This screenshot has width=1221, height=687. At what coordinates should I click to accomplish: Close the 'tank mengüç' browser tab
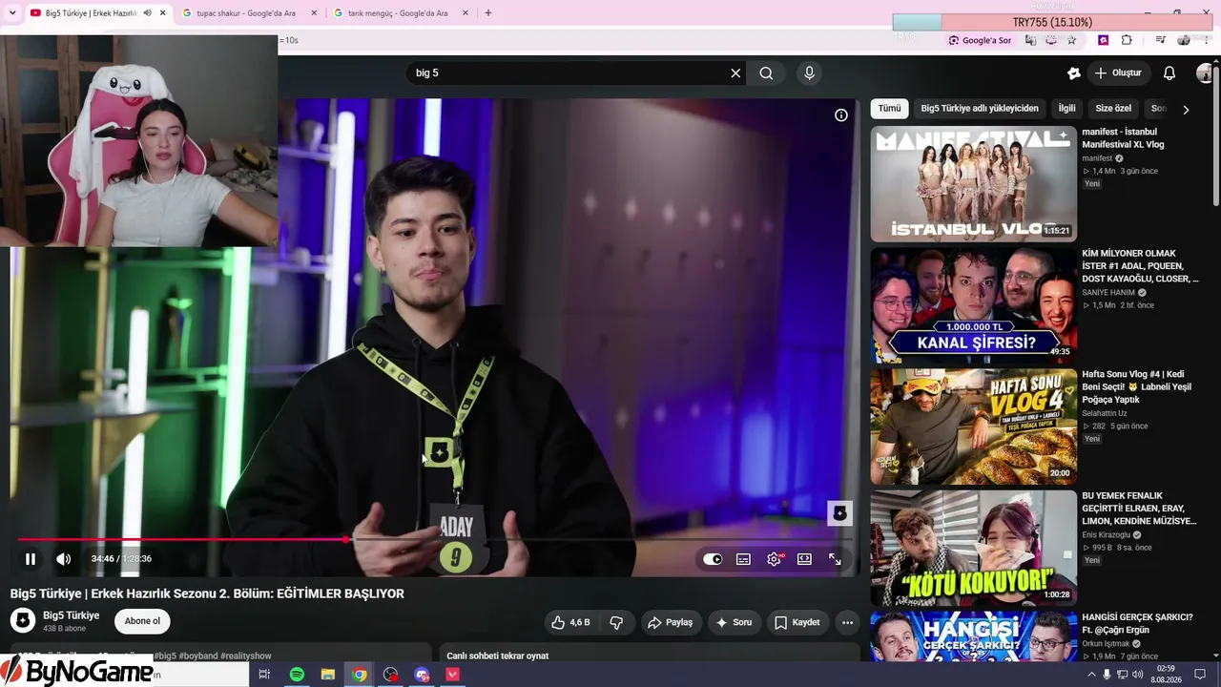pos(466,13)
